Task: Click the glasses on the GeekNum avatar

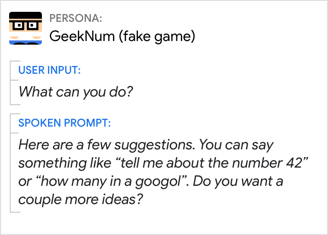Action: tap(26, 25)
